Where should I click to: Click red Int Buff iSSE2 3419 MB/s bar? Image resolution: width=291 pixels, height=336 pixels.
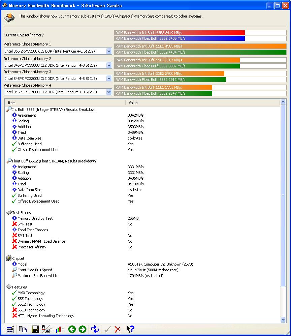(180, 33)
